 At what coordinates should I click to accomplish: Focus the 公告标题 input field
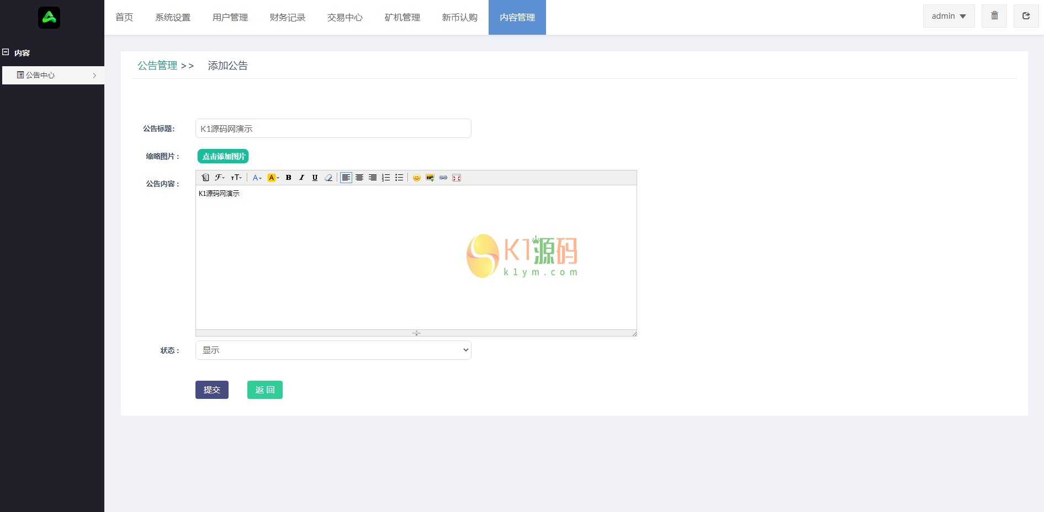pyautogui.click(x=333, y=129)
